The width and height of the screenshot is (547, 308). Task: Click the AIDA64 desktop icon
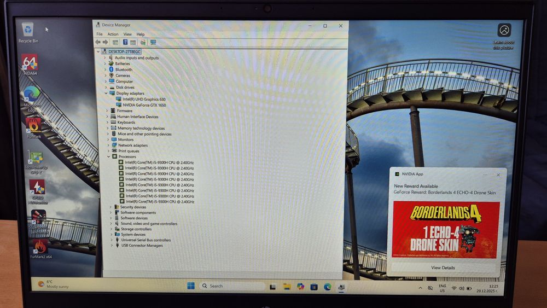[x=30, y=65]
